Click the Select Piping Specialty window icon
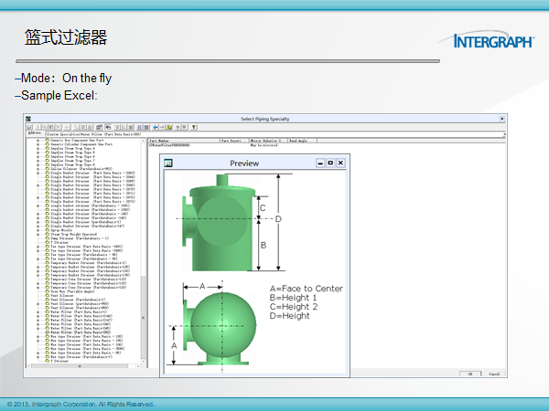The image size is (549, 411). (x=28, y=119)
